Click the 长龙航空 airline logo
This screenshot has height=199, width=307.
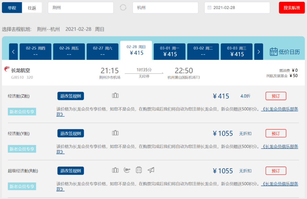[7, 69]
